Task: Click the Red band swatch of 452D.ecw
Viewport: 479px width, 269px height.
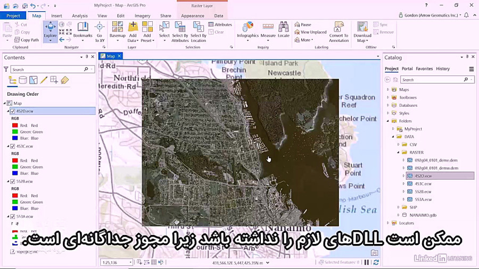Action: pyautogui.click(x=15, y=125)
